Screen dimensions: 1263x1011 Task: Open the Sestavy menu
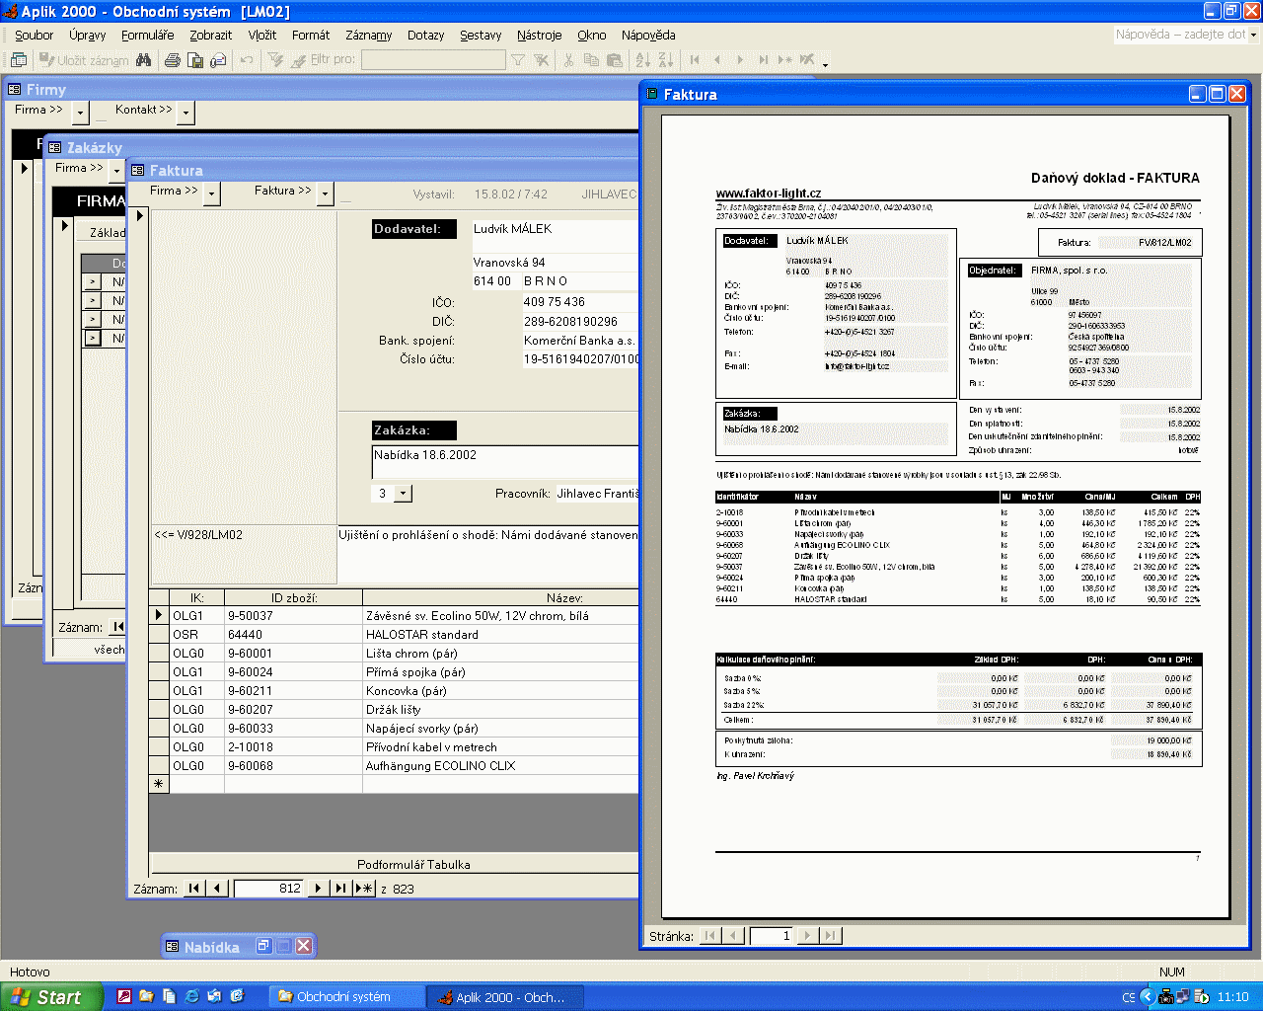(481, 35)
